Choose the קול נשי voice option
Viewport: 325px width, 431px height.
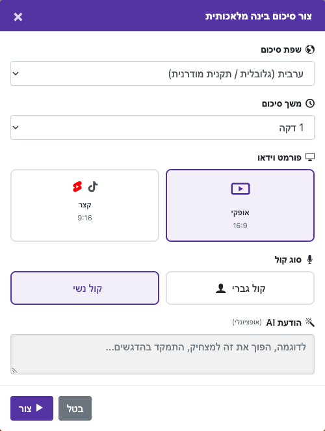84,288
